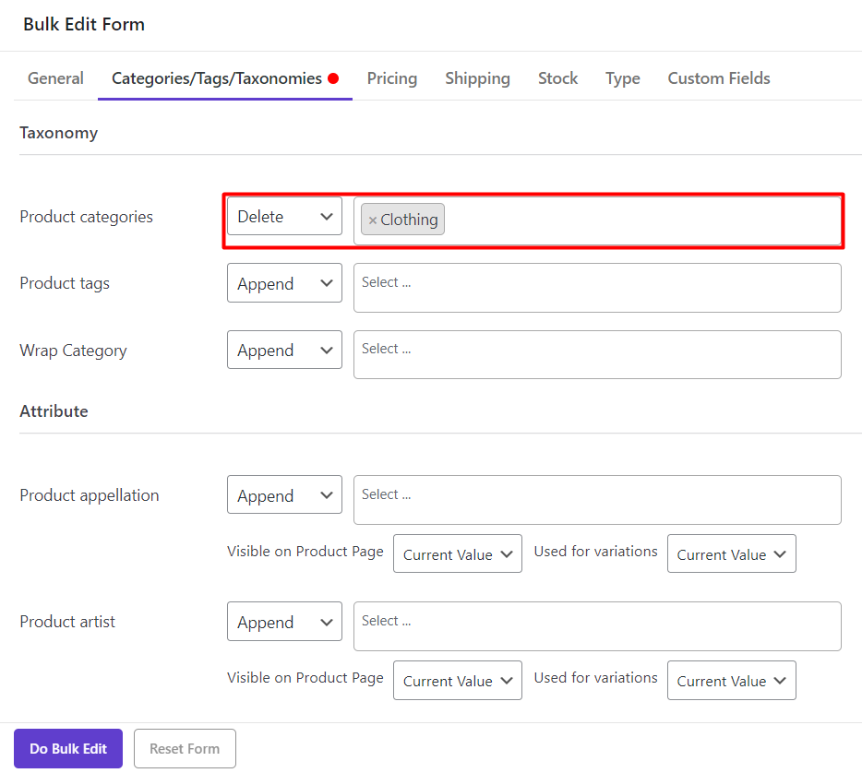Focus the Wrap Category select field
This screenshot has height=773, width=862.
(597, 354)
